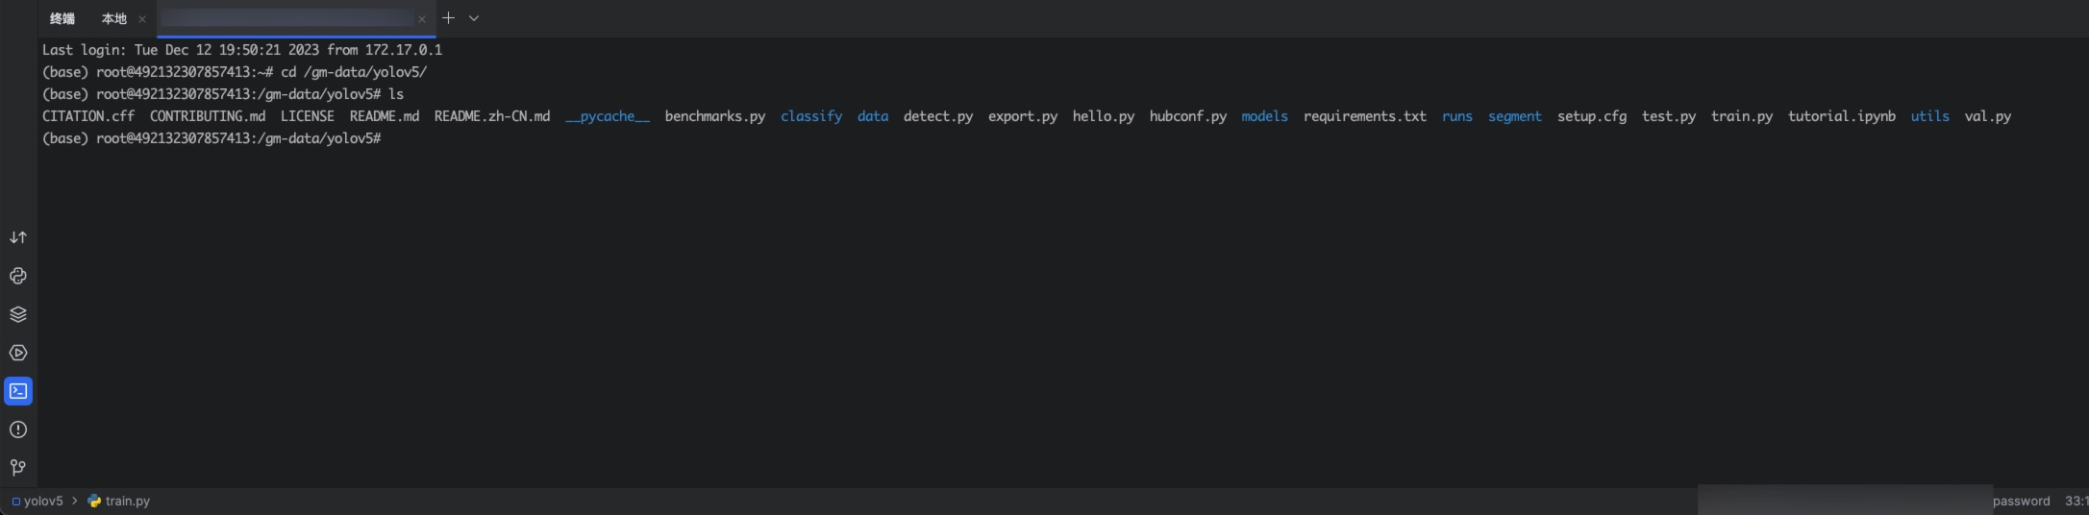Click the classify directory name in output
The height and width of the screenshot is (515, 2089).
pyautogui.click(x=811, y=116)
